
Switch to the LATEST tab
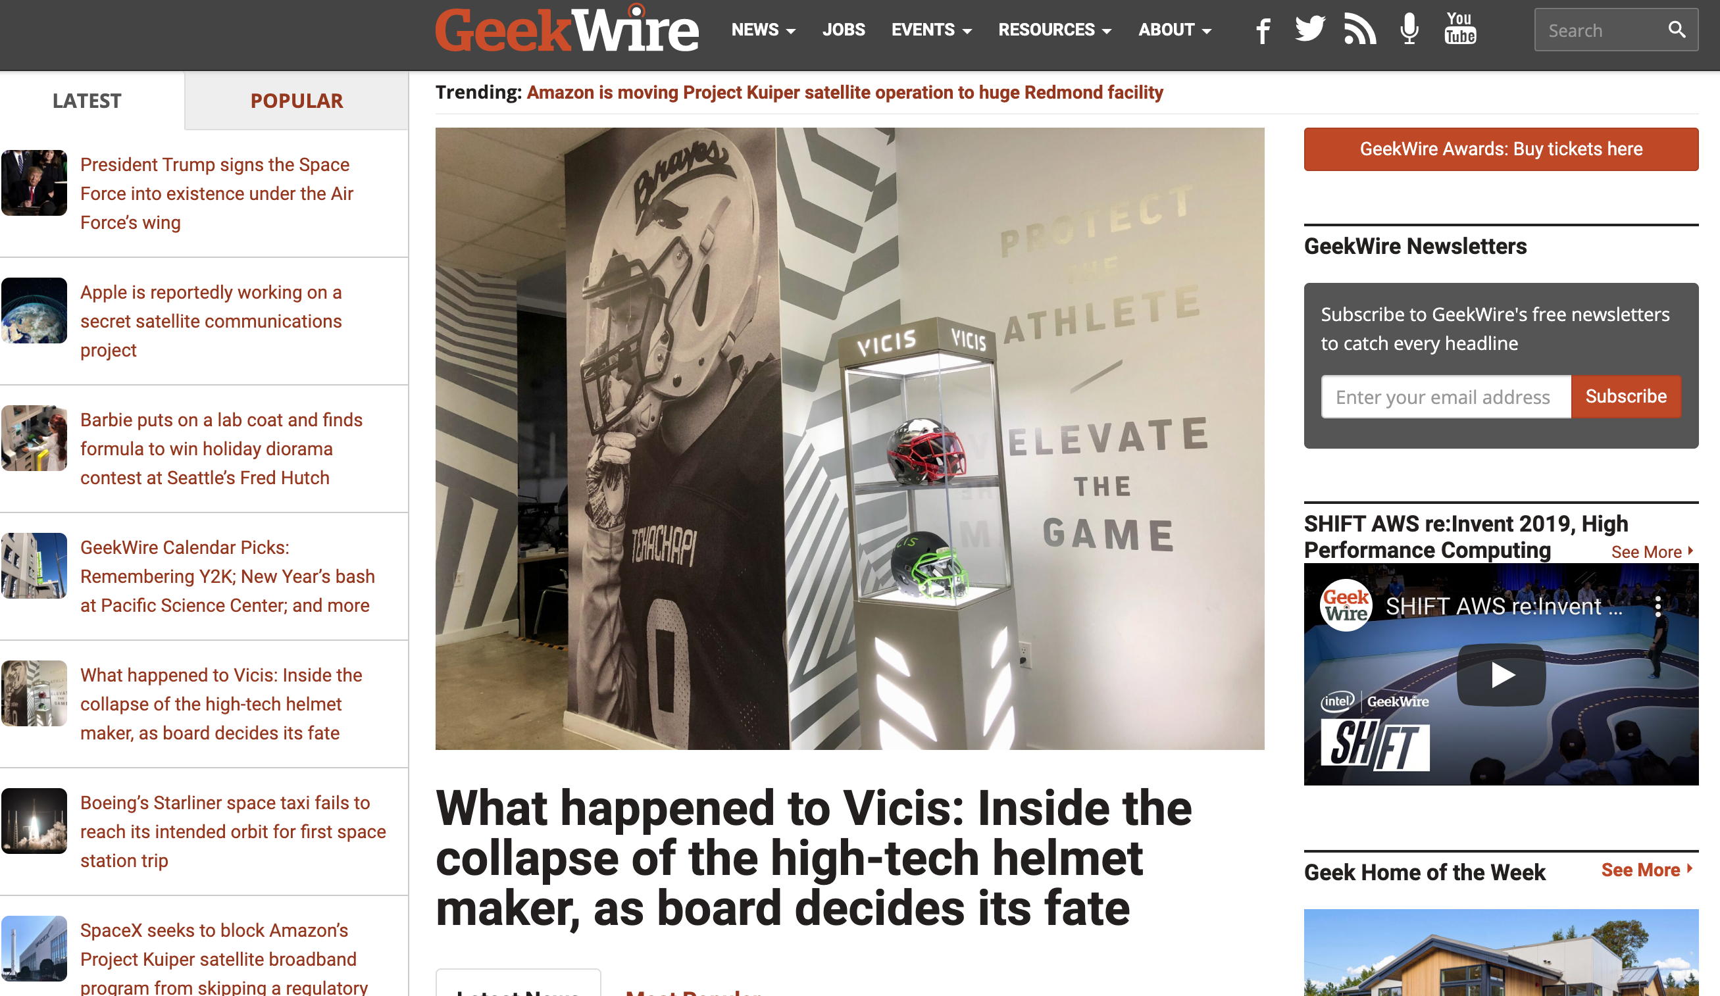pos(88,101)
